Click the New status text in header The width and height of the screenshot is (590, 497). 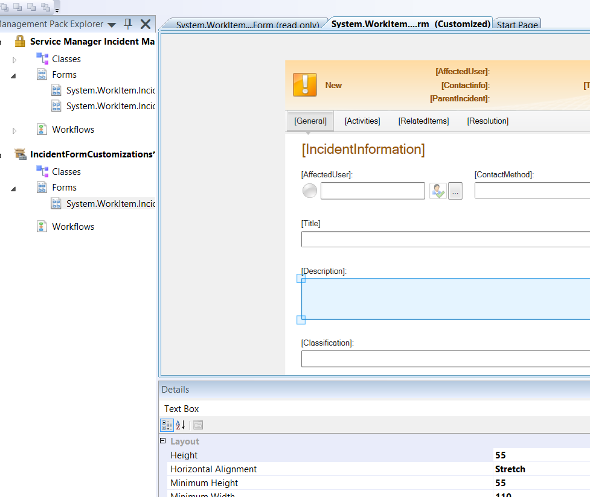(333, 85)
